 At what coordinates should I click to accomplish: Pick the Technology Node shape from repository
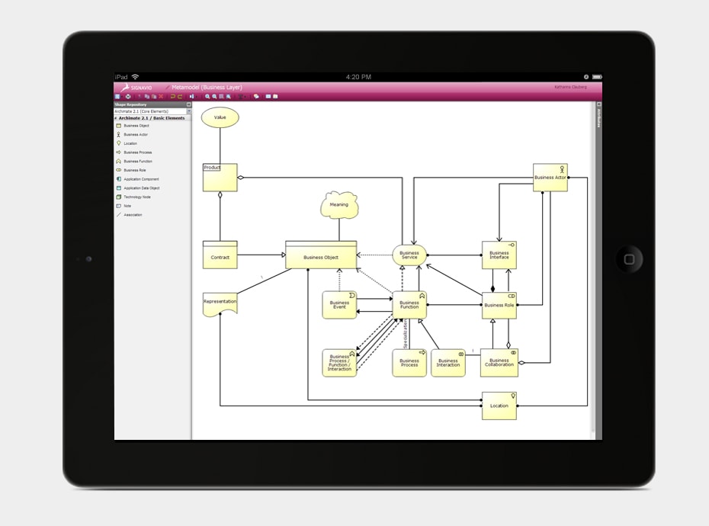tap(136, 197)
